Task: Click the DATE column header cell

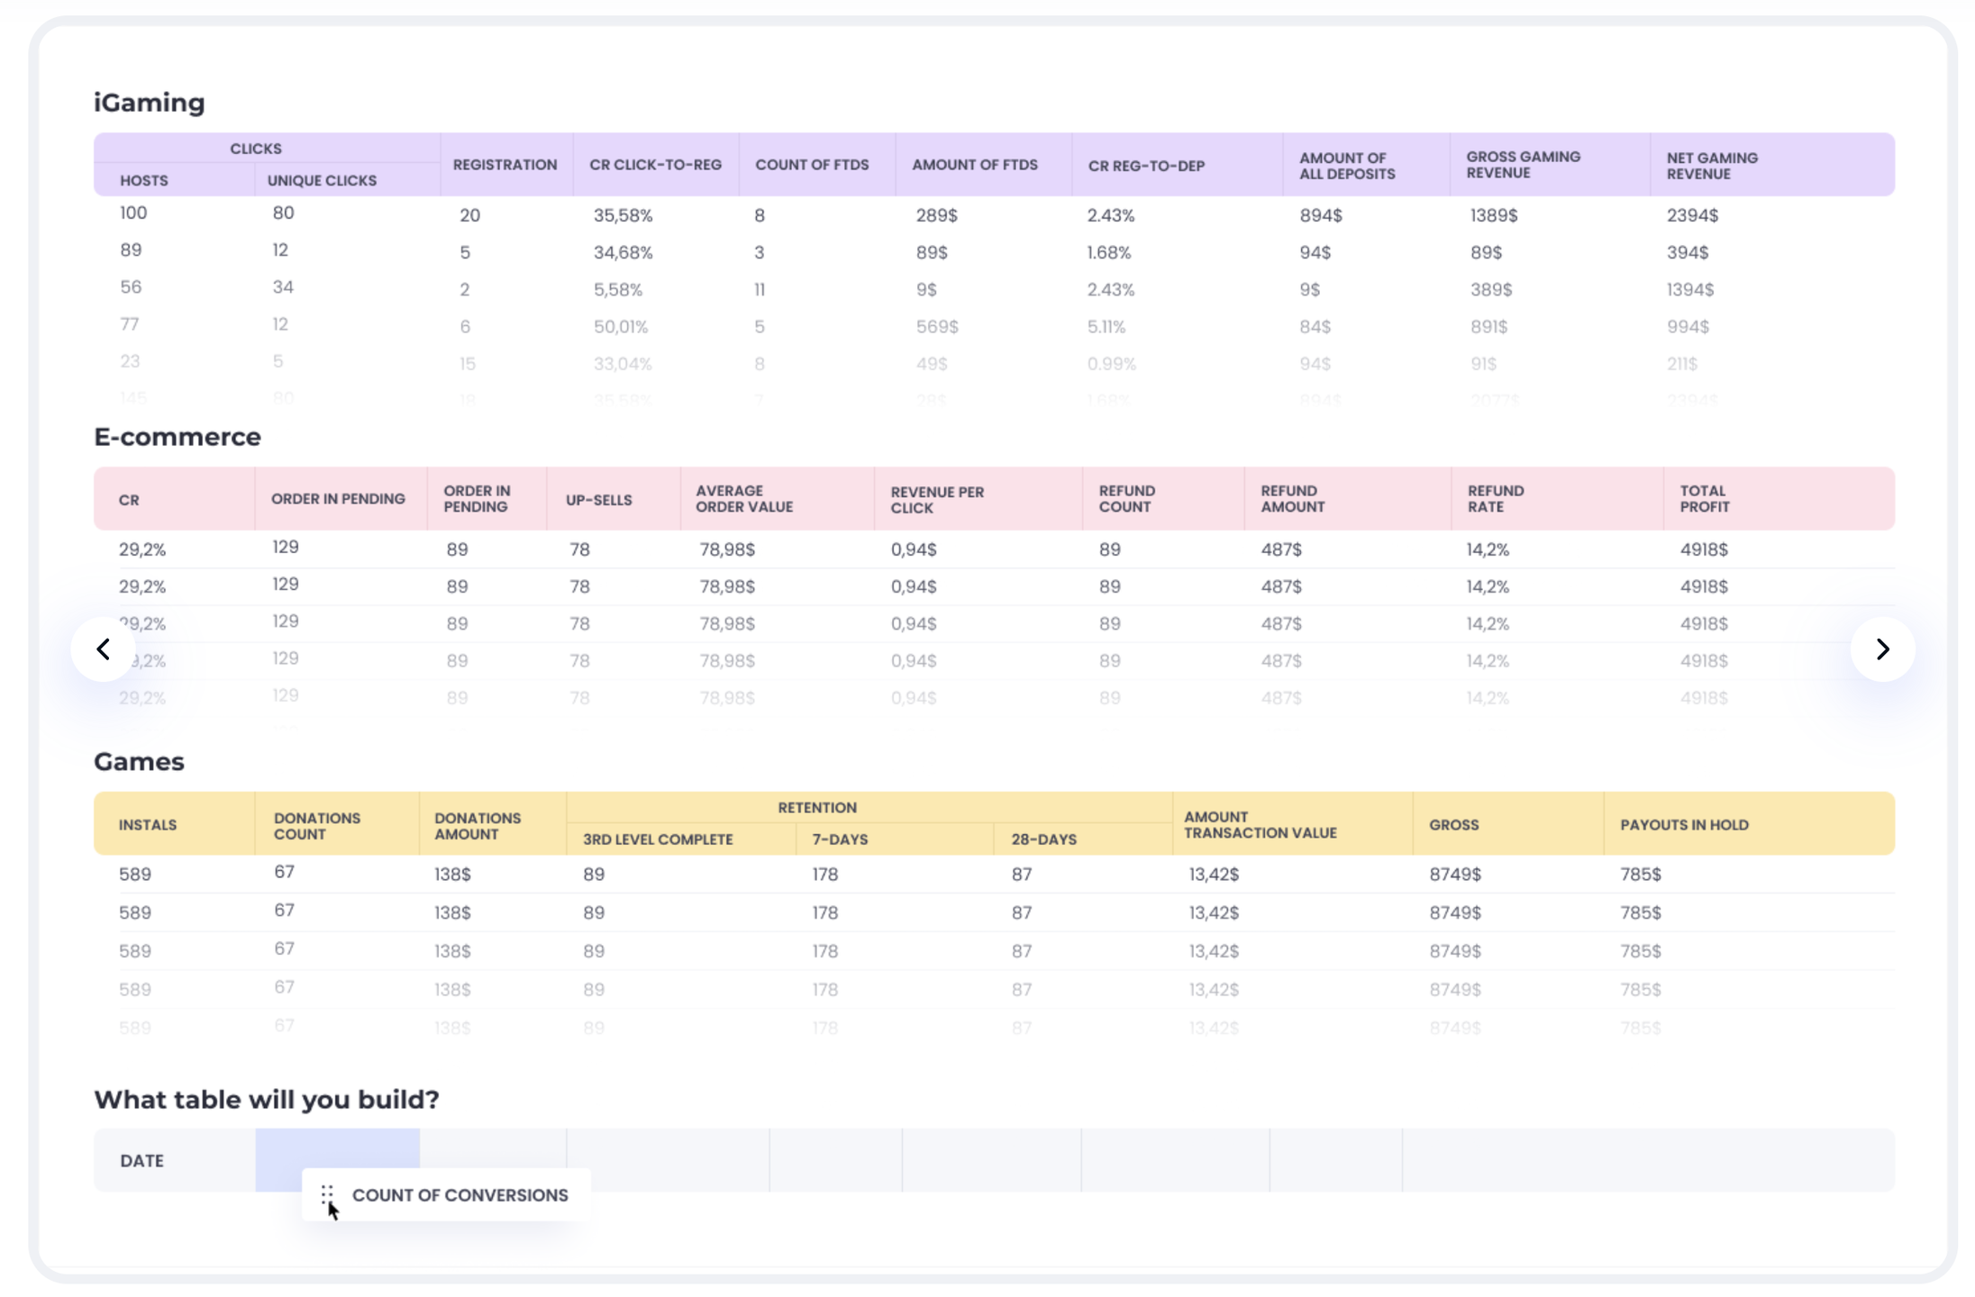Action: (142, 1160)
